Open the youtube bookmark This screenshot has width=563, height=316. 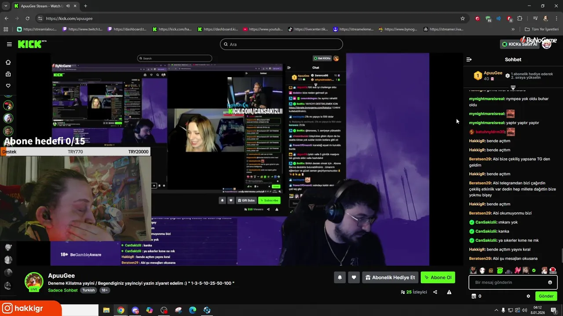[263, 29]
